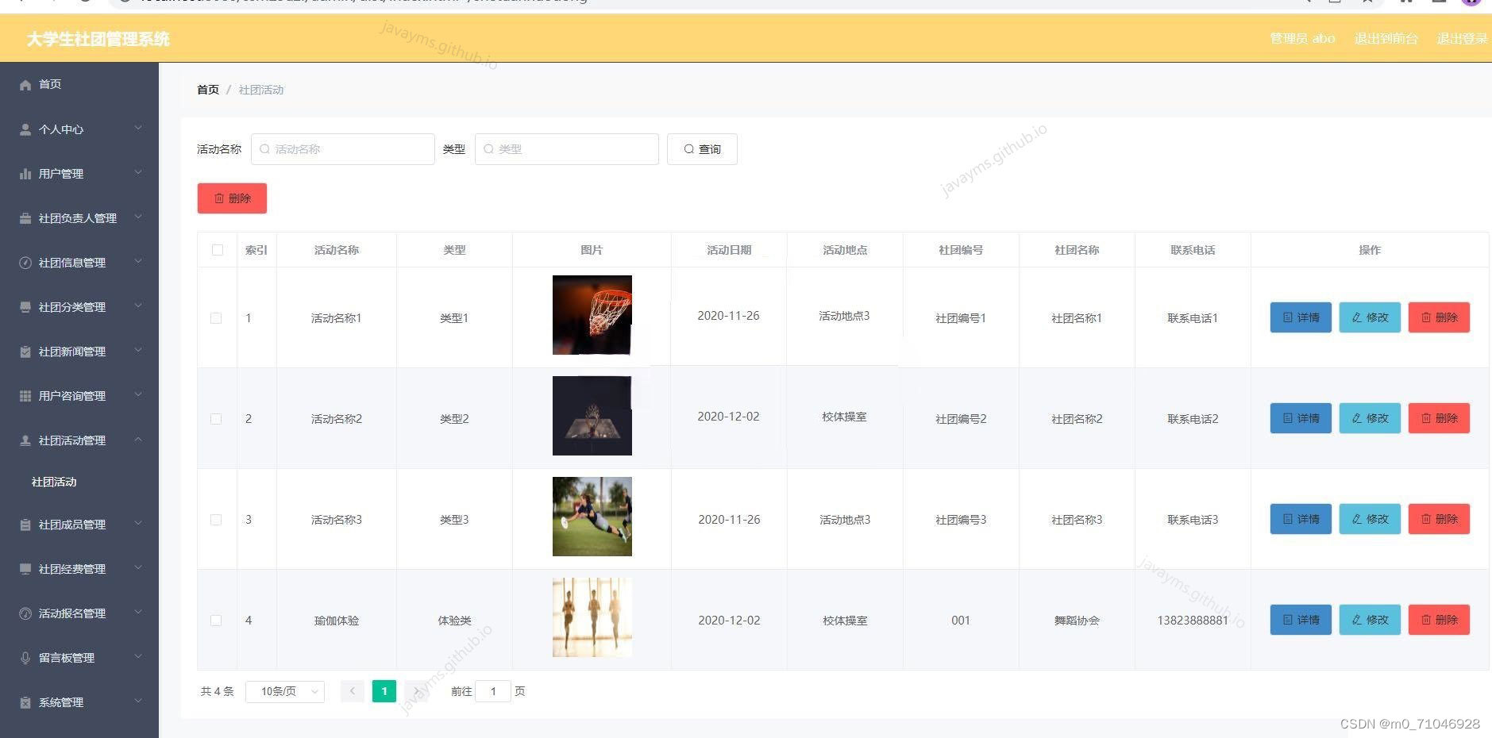Viewport: 1492px width, 738px height.
Task: Collapse the 社团活动管理 chevron
Action: (138, 439)
